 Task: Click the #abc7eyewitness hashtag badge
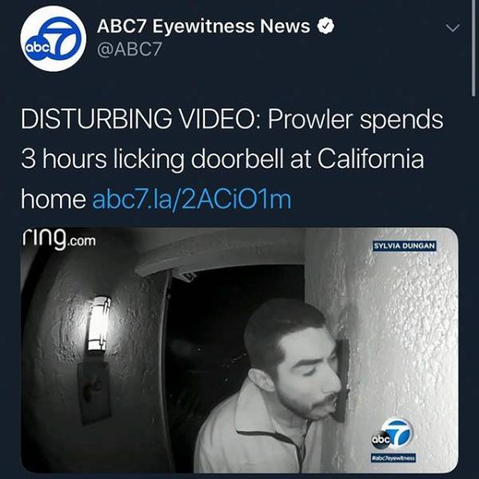coord(393,457)
